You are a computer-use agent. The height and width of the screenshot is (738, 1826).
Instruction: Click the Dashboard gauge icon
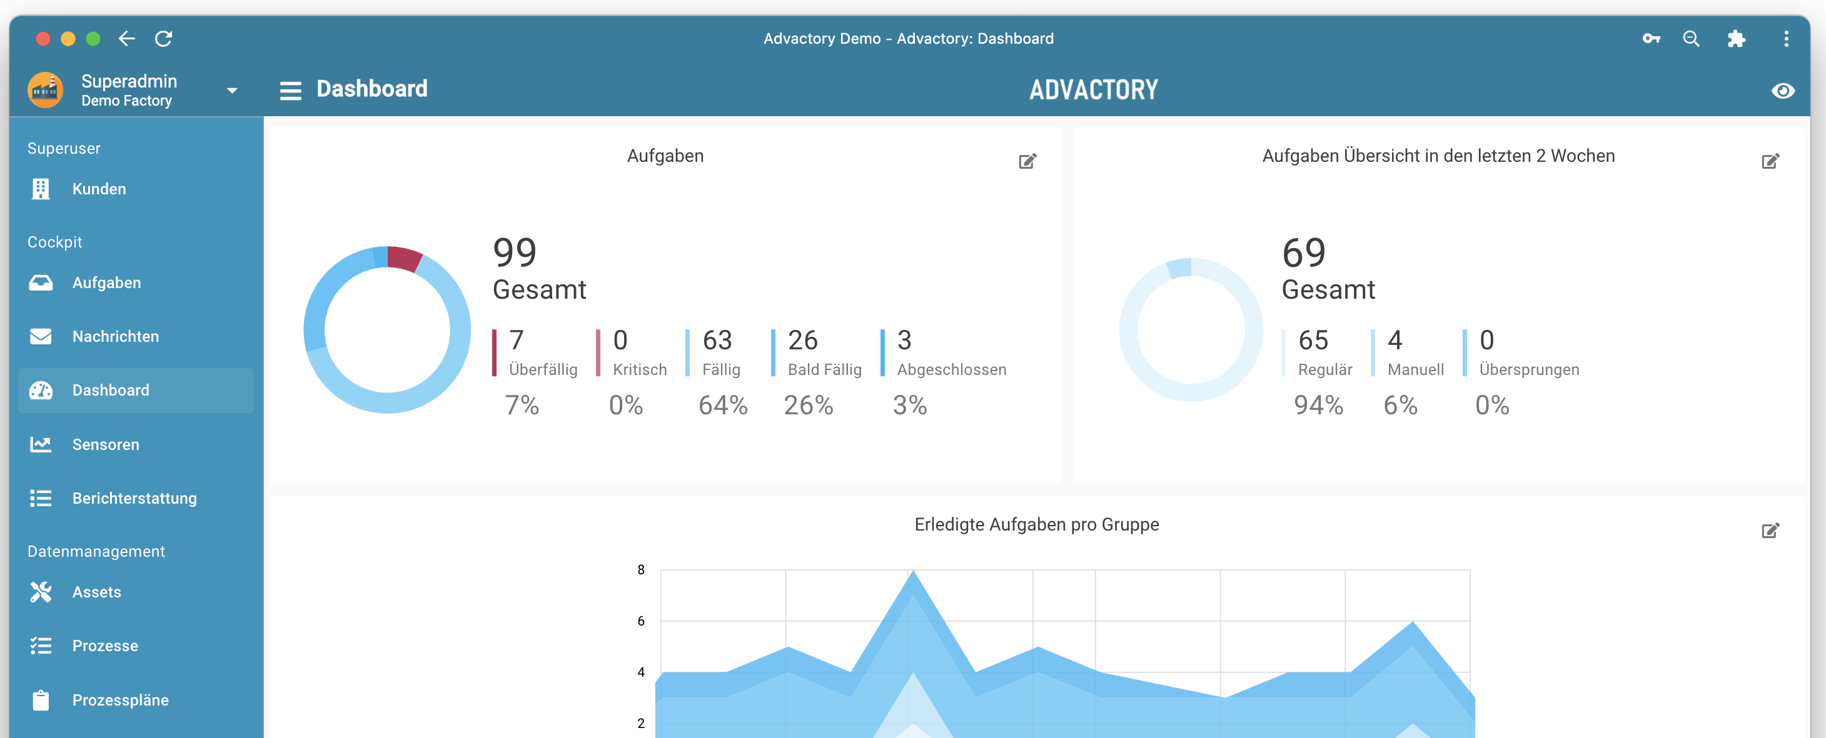(x=41, y=391)
